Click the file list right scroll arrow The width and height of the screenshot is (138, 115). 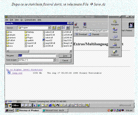pos(71,51)
